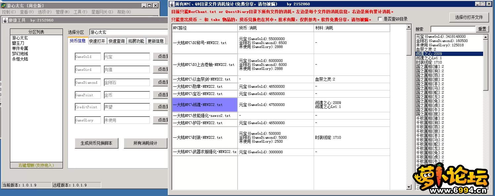Click the NPC路径 column header
Viewport: 495px width, 196px height.
tap(205, 28)
